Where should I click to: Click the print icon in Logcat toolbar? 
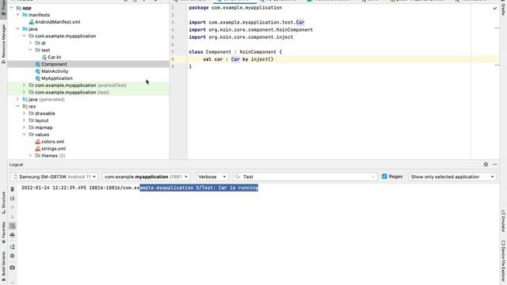click(13, 235)
